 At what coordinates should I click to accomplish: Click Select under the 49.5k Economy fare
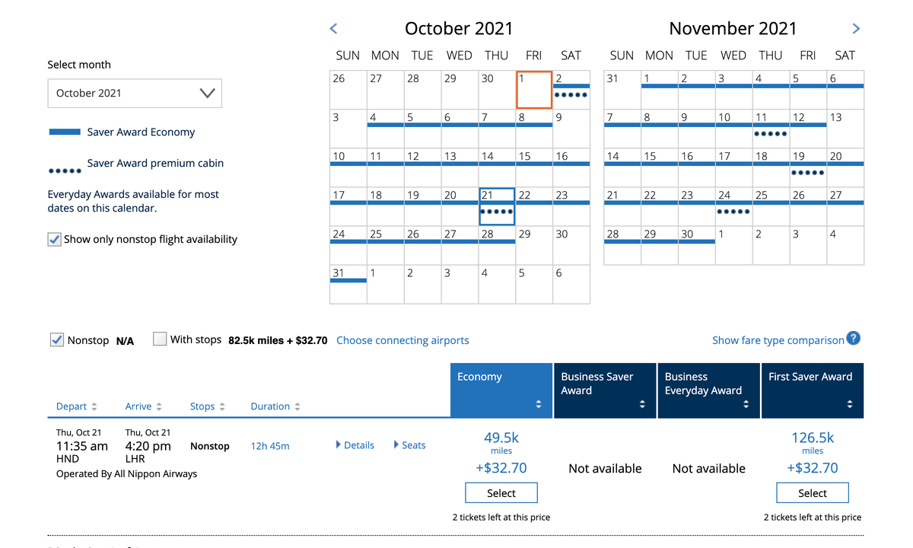click(x=501, y=492)
